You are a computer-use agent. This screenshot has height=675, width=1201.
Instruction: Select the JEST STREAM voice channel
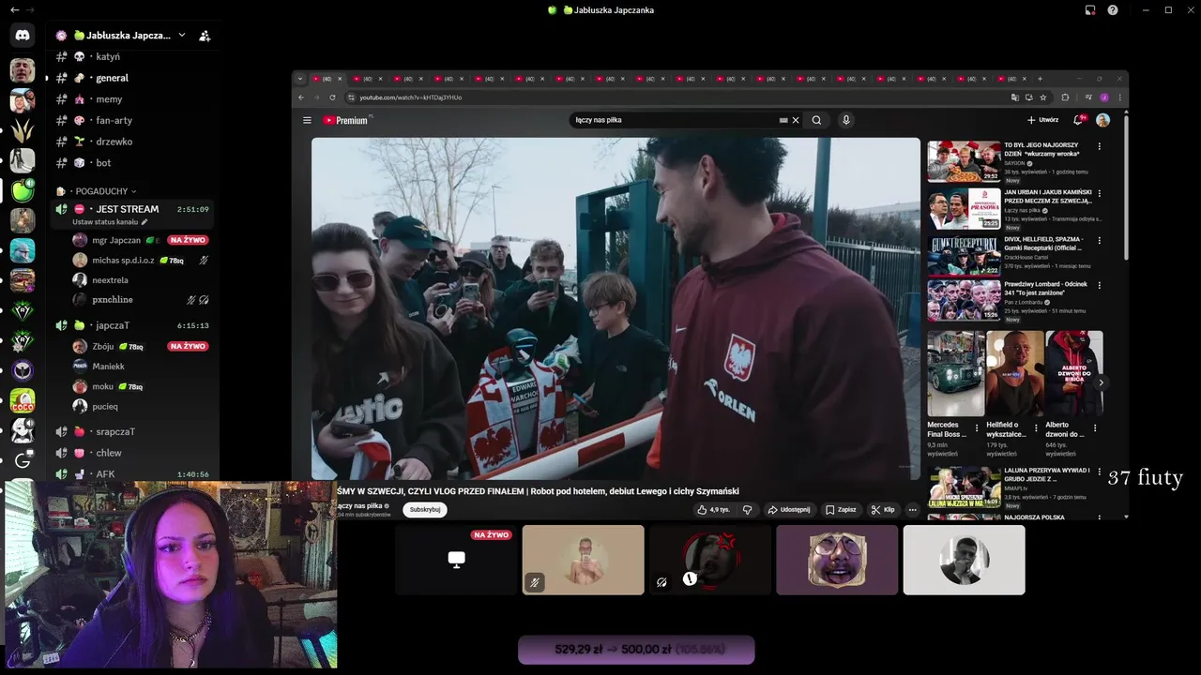[x=132, y=209]
